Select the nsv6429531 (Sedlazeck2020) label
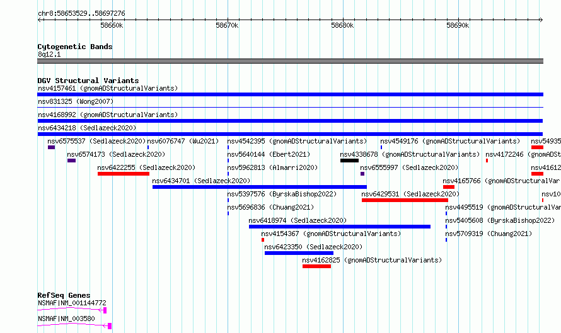This screenshot has height=333, width=561. pyautogui.click(x=410, y=194)
